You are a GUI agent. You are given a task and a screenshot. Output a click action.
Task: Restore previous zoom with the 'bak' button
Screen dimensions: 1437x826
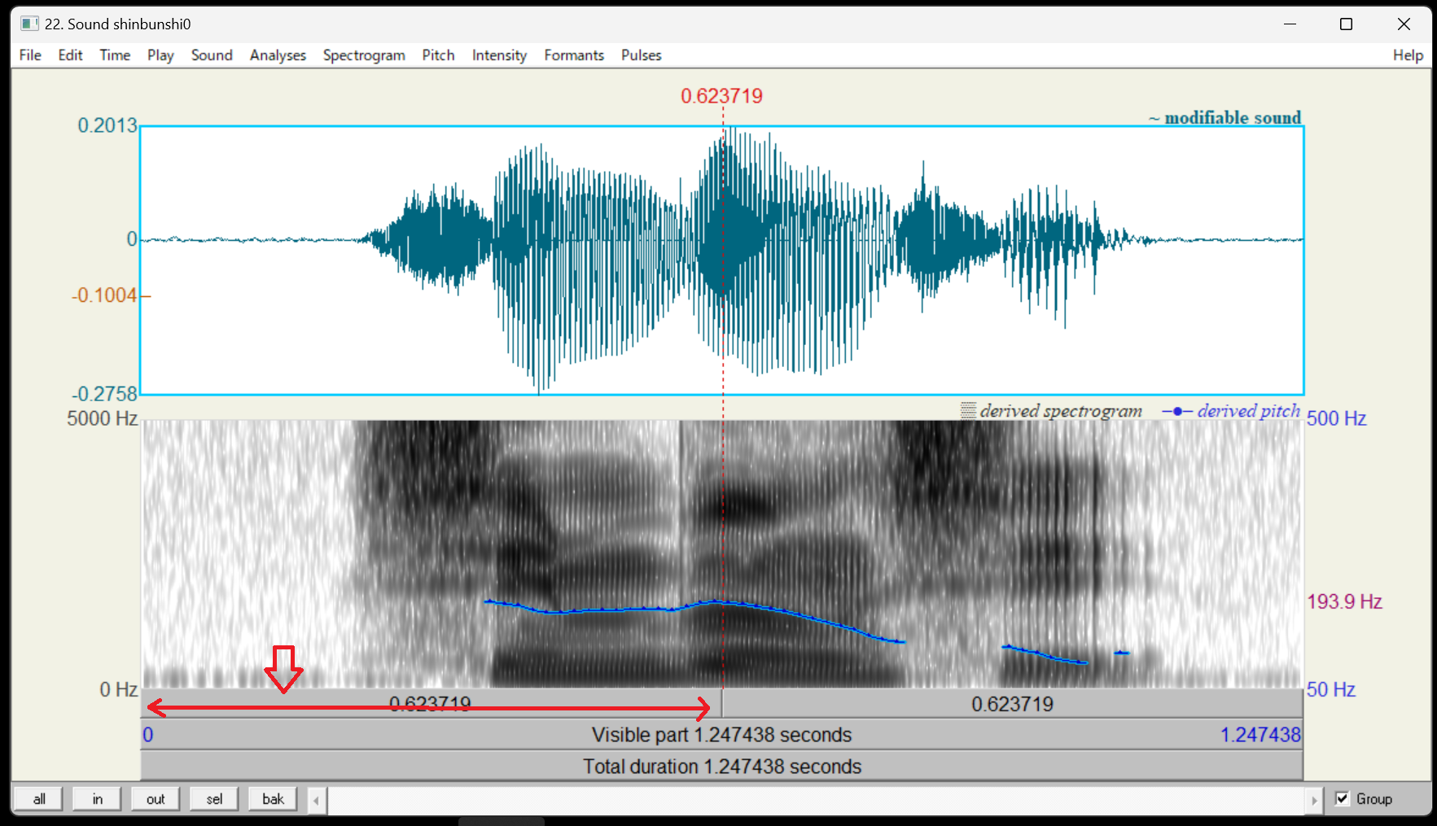pyautogui.click(x=272, y=798)
